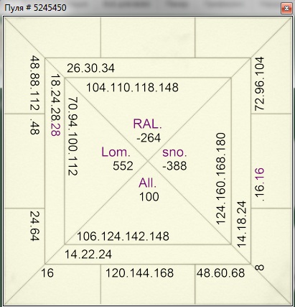Select the Lom. player label
Viewport: 295px width, 307px height.
tap(116, 152)
